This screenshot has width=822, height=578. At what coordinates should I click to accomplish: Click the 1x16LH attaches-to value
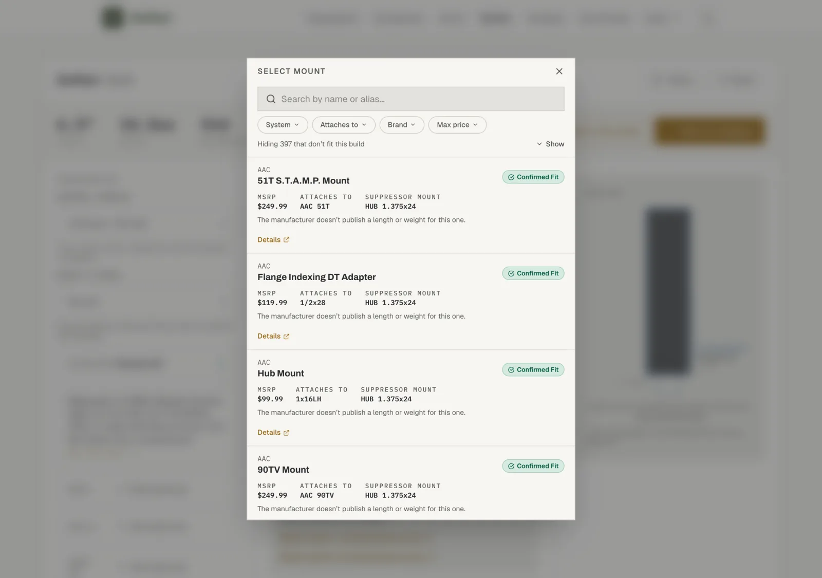308,399
